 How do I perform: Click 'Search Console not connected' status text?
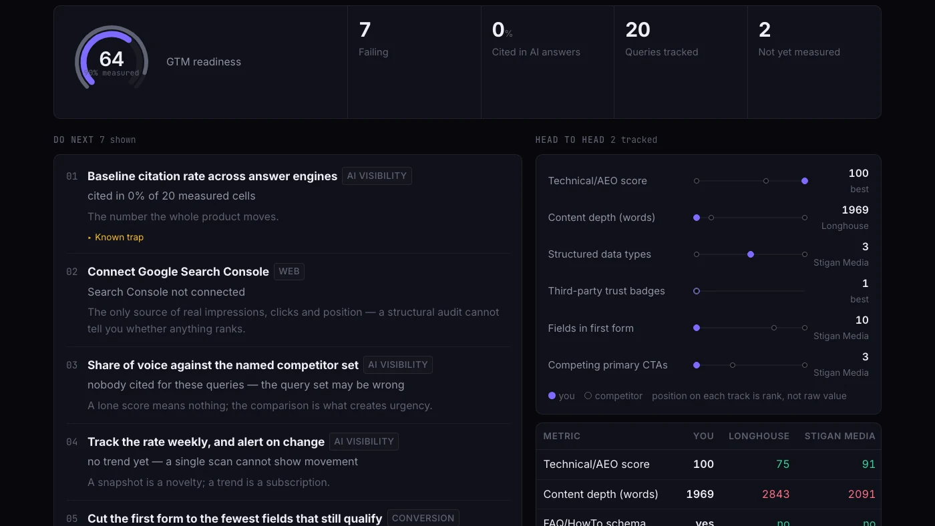[166, 292]
